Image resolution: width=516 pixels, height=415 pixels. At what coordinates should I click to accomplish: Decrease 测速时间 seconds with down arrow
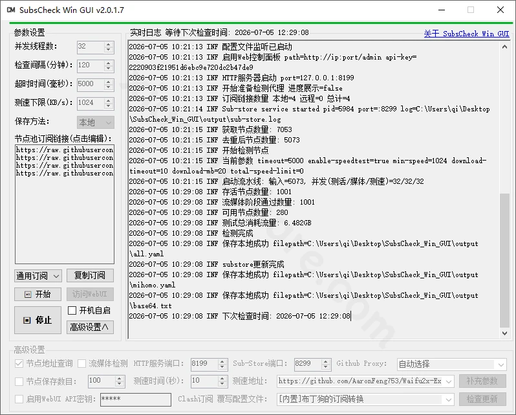(x=222, y=384)
